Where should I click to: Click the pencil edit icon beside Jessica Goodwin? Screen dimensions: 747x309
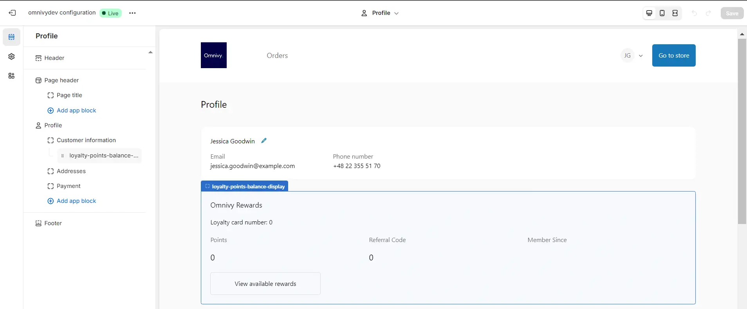(264, 141)
